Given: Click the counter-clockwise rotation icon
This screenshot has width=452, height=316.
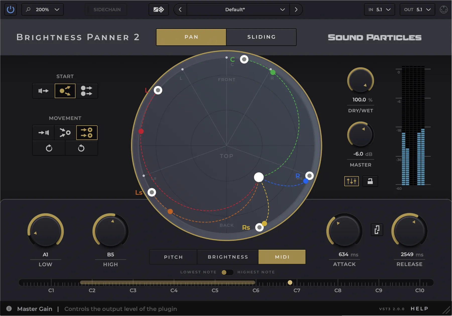Looking at the screenshot, I should pos(81,148).
